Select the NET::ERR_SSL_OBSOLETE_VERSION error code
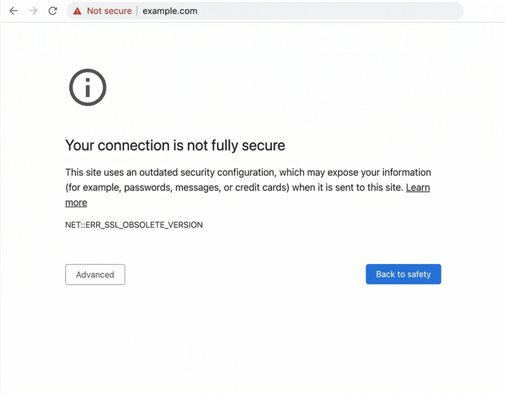This screenshot has width=506, height=394. pos(133,225)
